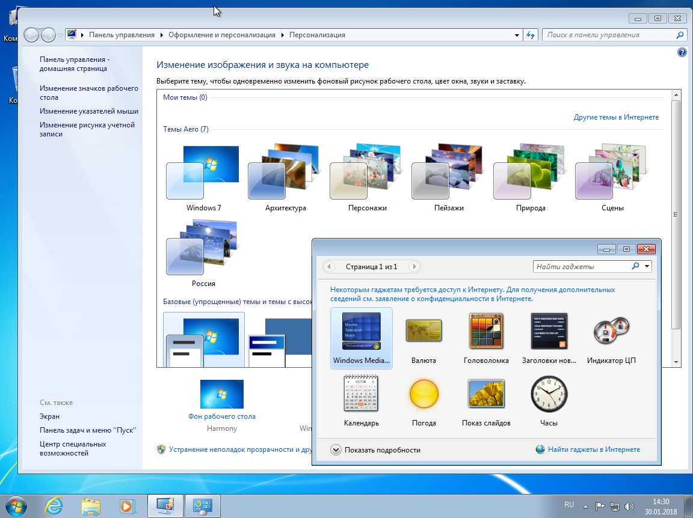Click the refresh button beside address bar
Viewport: 693px width, 518px height.
point(531,35)
